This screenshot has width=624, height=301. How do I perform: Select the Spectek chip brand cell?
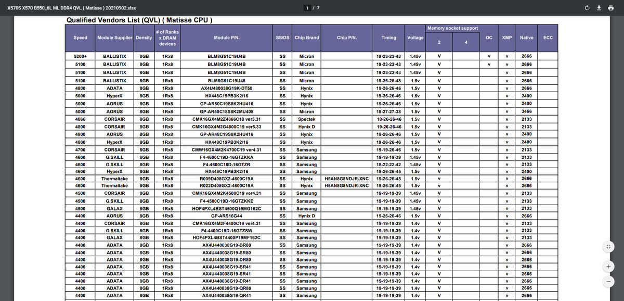[307, 119]
